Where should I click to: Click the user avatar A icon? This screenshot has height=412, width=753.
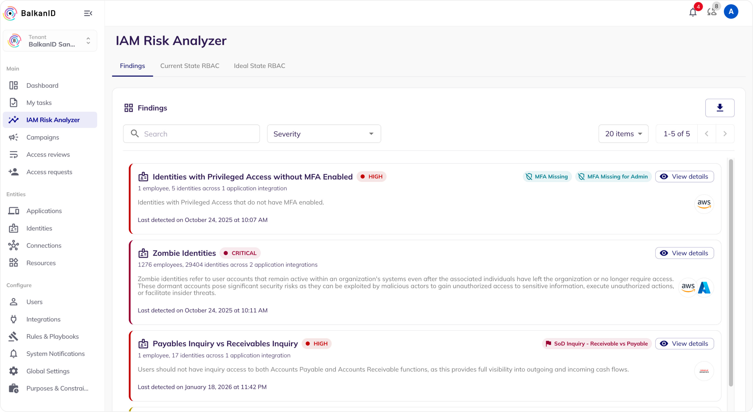(731, 12)
